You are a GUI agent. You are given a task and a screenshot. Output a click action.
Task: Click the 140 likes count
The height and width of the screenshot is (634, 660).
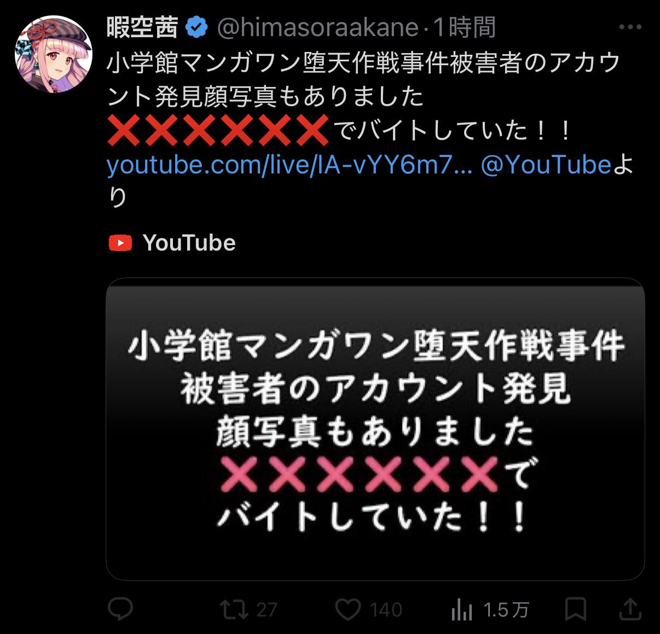pyautogui.click(x=386, y=610)
